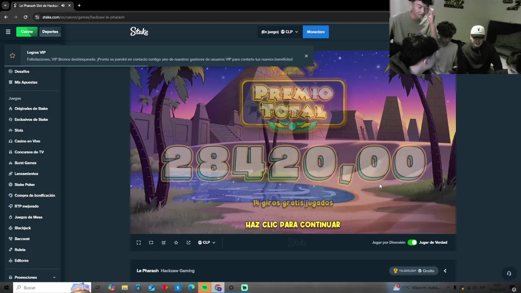This screenshot has width=521, height=293.
Task: Open Burst Games in sidebar
Action: click(25, 163)
